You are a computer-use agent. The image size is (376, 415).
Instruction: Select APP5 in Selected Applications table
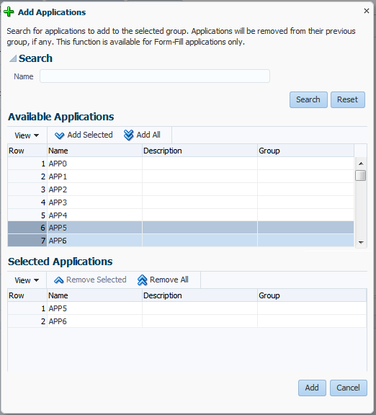click(x=187, y=308)
